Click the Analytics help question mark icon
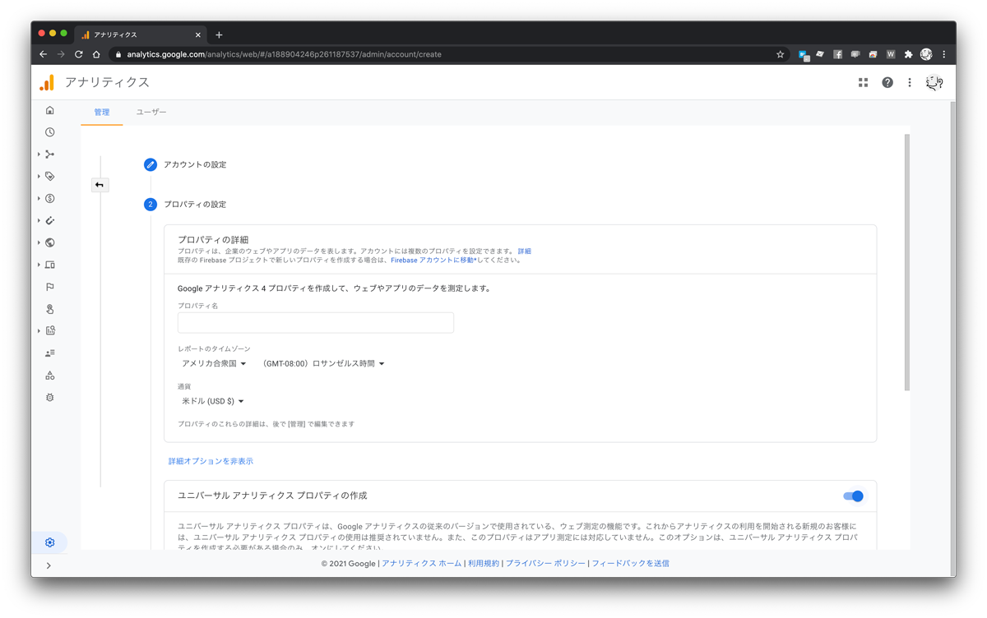This screenshot has height=618, width=987. pos(887,82)
